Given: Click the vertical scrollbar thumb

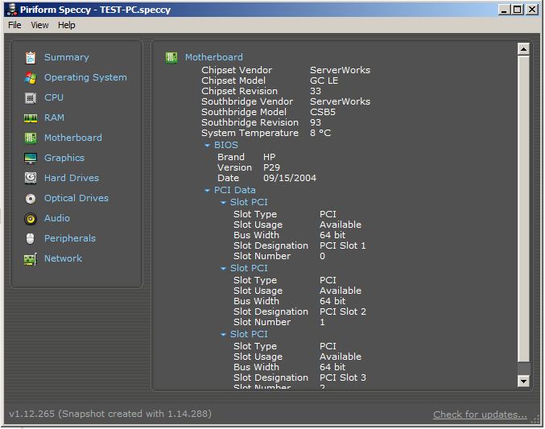Looking at the screenshot, I should [523, 209].
